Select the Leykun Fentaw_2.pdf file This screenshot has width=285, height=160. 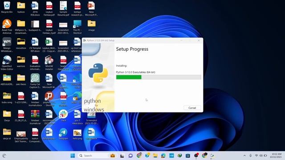[49, 27]
